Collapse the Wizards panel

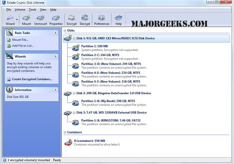point(56,56)
